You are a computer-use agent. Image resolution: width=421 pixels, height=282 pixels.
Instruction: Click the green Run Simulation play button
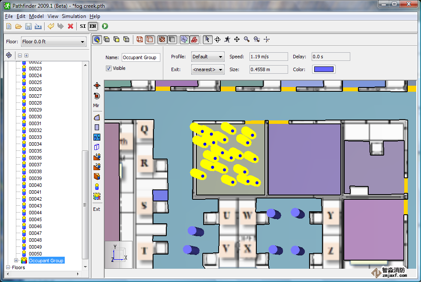105,26
